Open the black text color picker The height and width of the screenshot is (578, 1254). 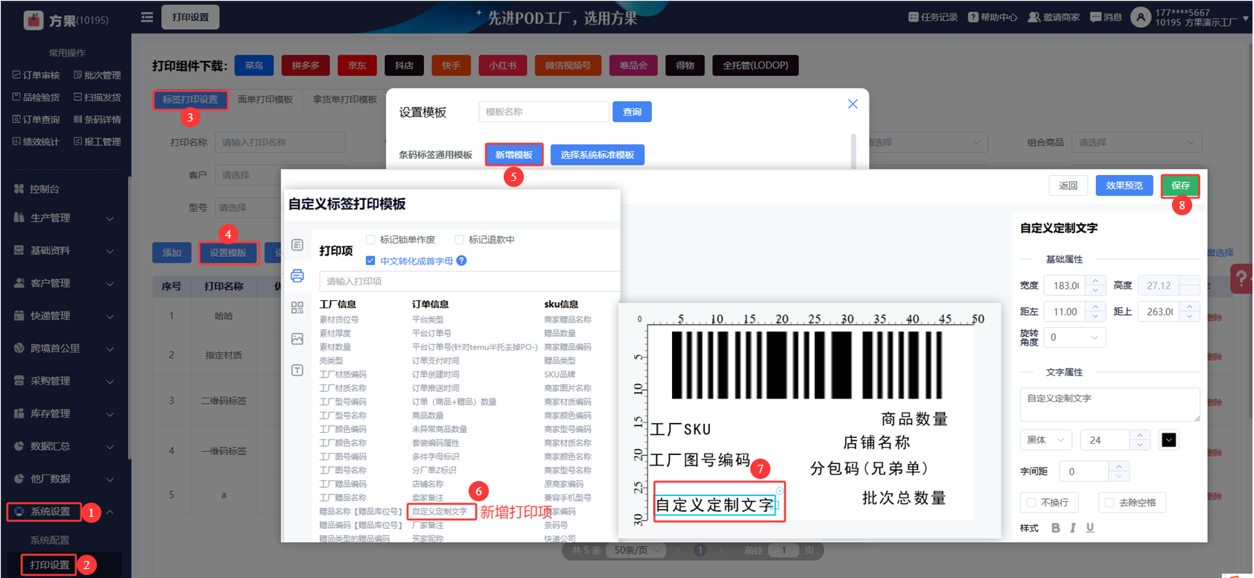pyautogui.click(x=1169, y=440)
